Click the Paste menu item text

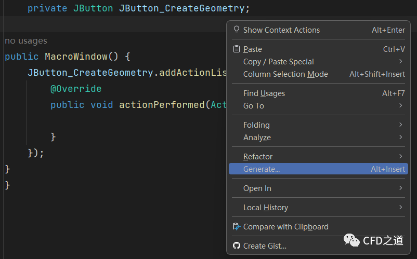253,49
